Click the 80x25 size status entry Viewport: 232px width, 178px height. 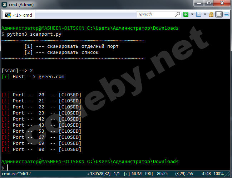162,174
